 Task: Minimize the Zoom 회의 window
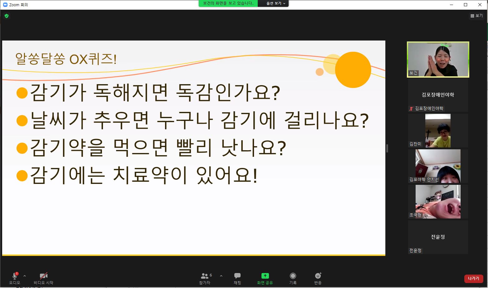(x=451, y=5)
